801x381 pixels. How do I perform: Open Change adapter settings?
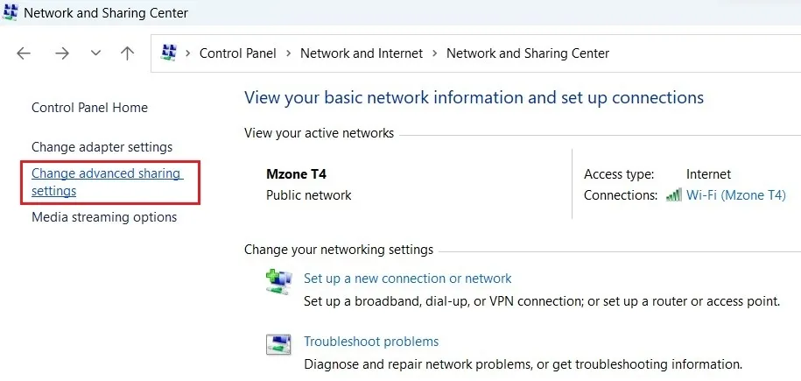[102, 147]
